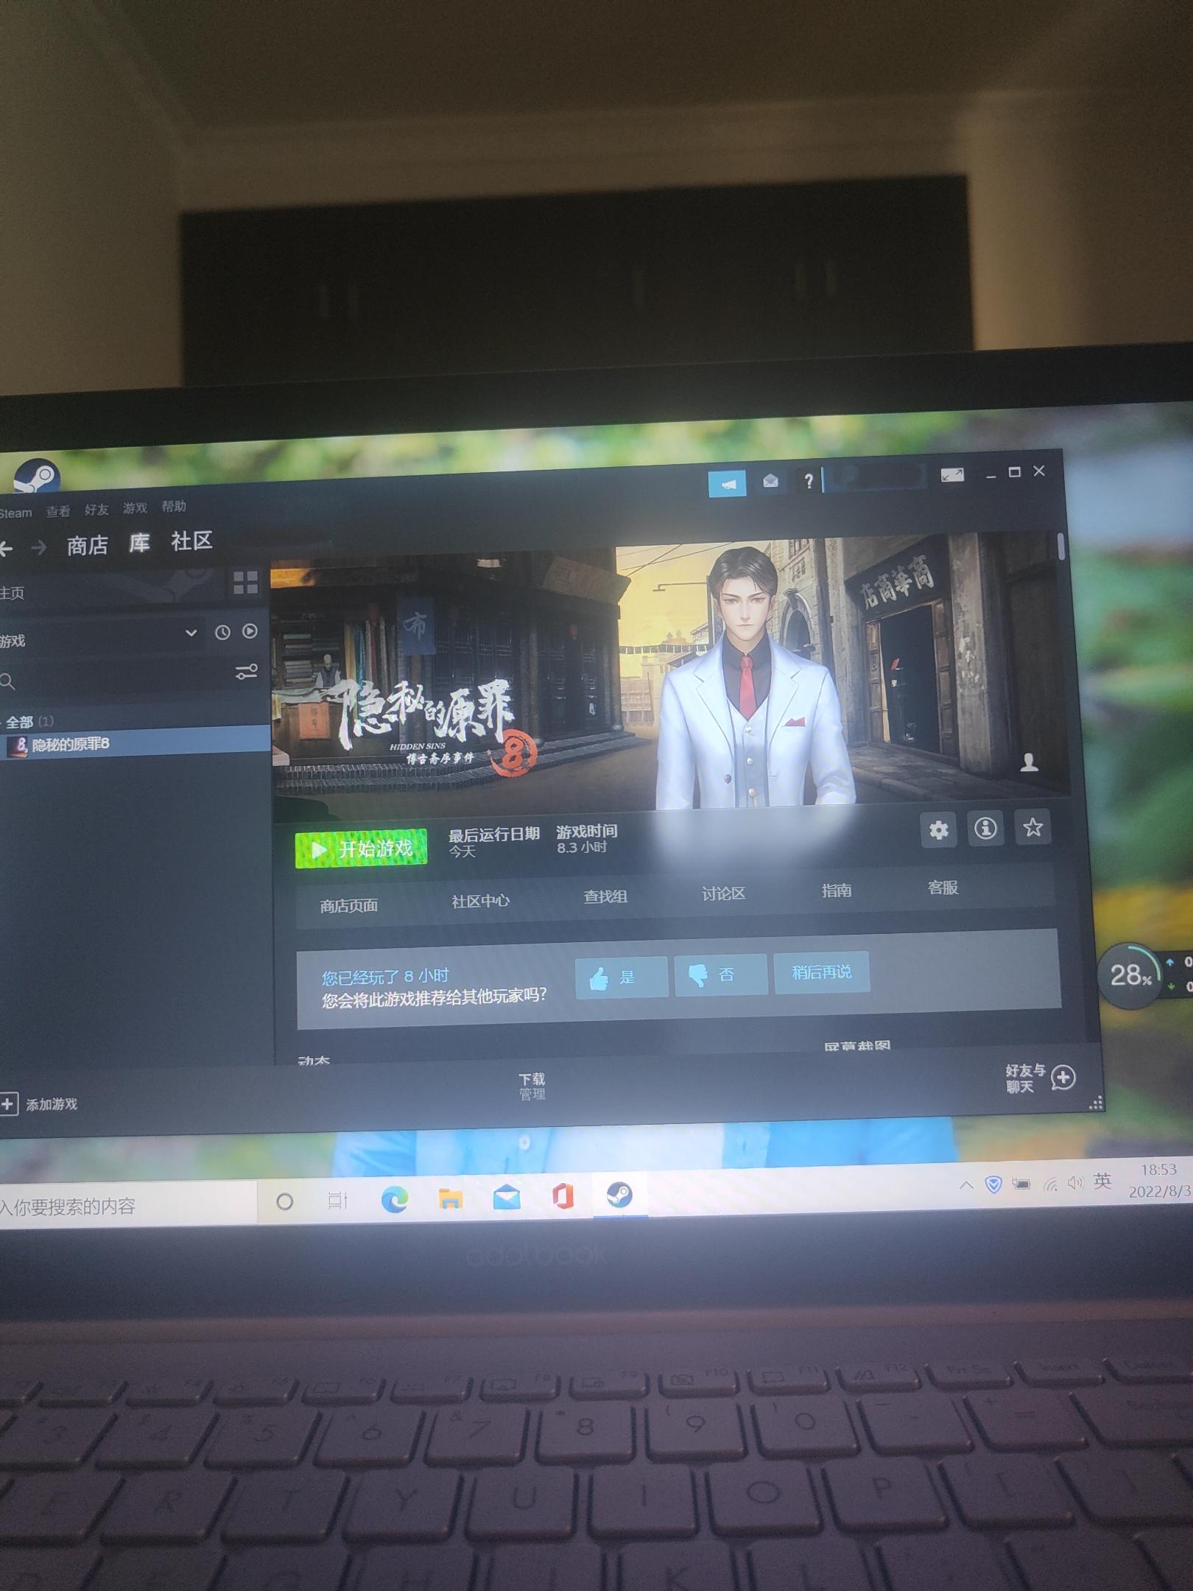This screenshot has width=1193, height=1591.
Task: Click the question mark help icon
Action: point(809,480)
